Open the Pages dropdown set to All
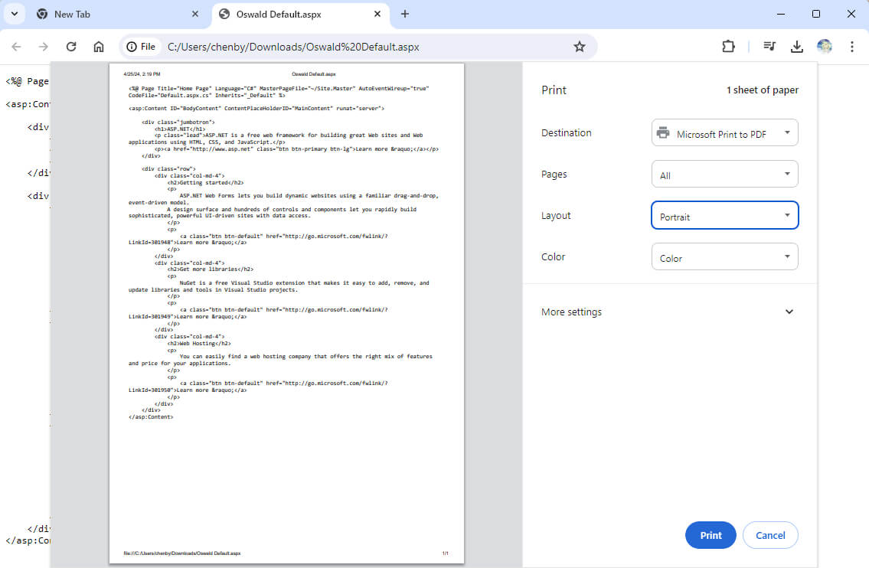This screenshot has height=568, width=869. pos(724,175)
